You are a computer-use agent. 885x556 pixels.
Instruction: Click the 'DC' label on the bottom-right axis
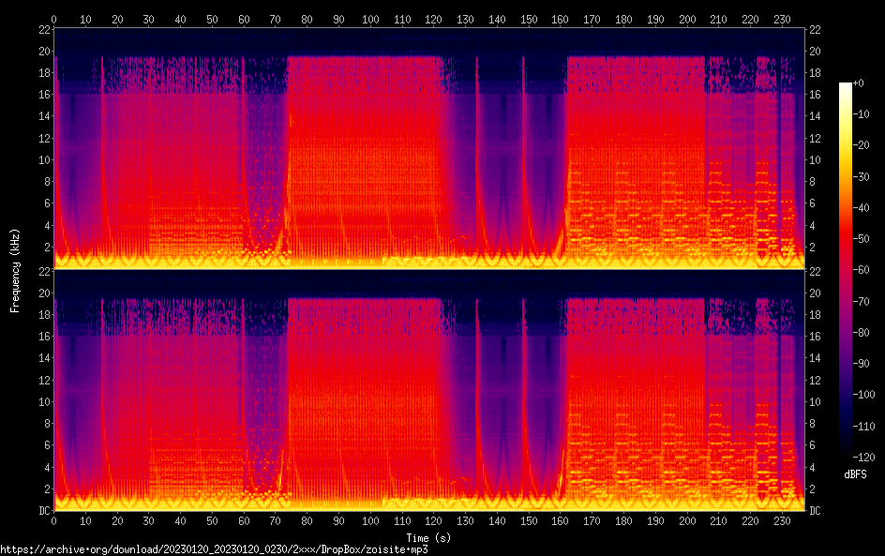tap(816, 511)
